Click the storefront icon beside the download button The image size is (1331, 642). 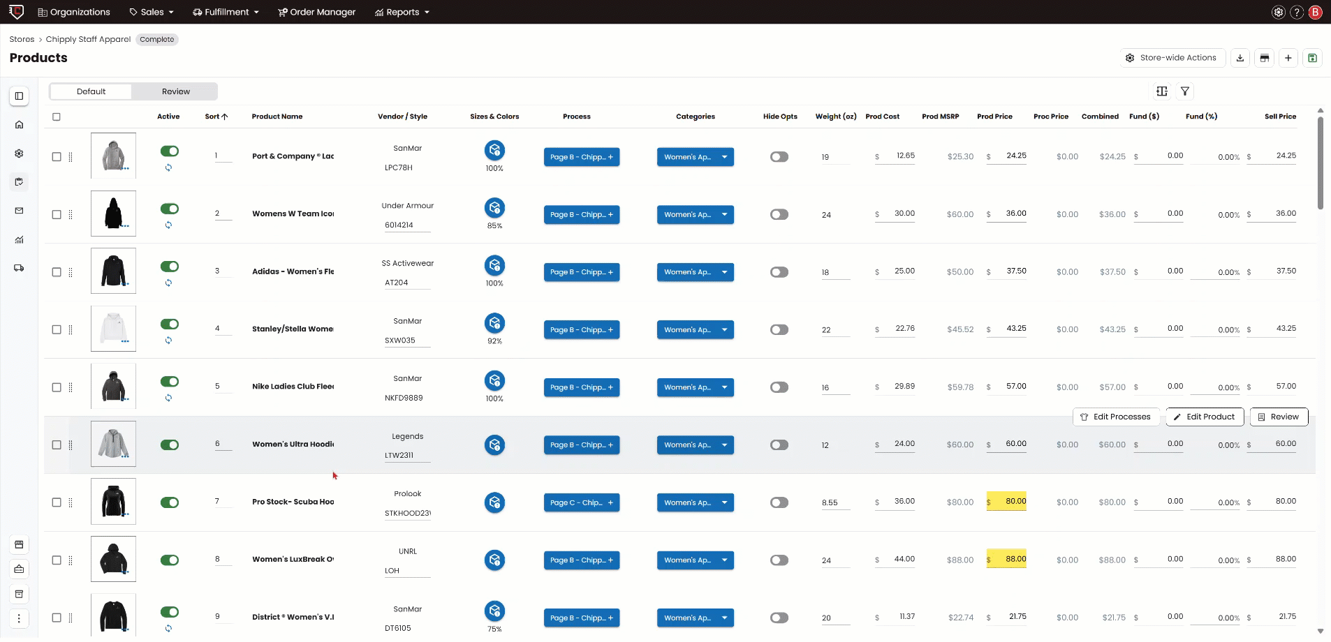click(1265, 58)
